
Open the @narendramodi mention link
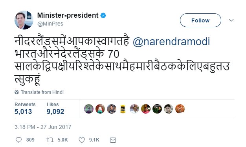click(171, 41)
